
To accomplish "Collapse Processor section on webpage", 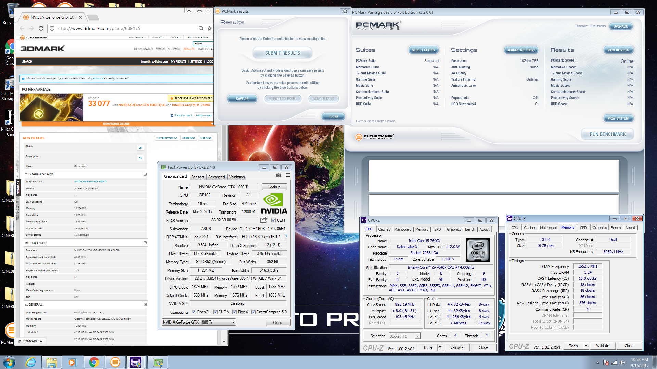I will click(145, 243).
